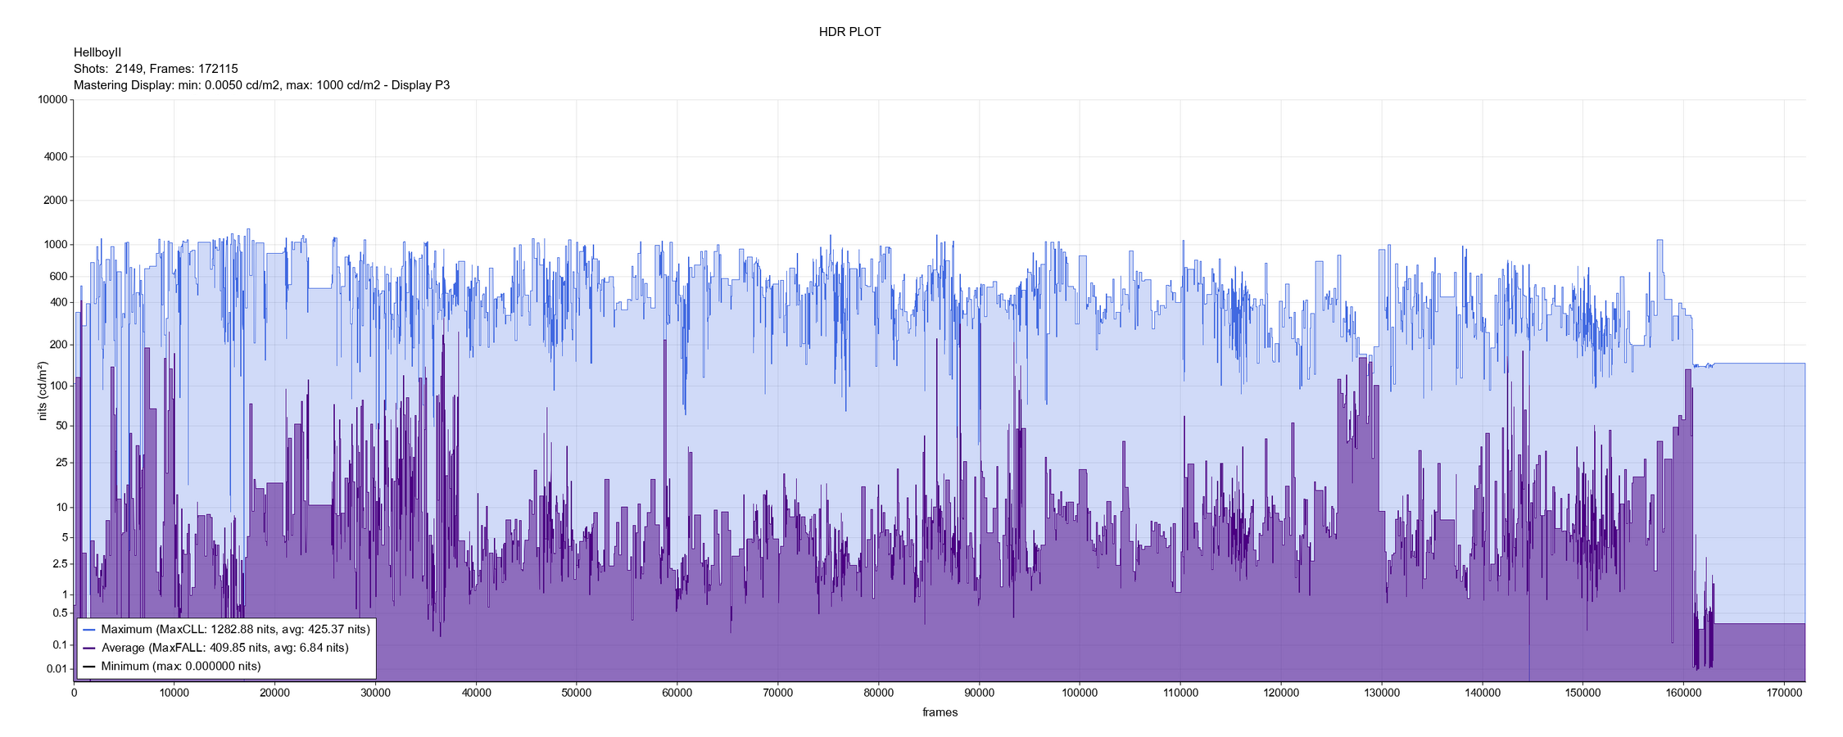The height and width of the screenshot is (737, 1843).
Task: Select the "HDR PLOT" chart title
Action: coord(849,32)
